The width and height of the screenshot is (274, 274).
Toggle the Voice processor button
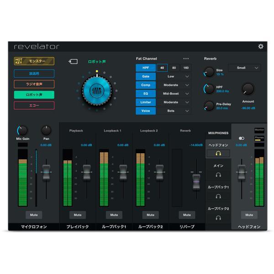[x=146, y=111]
